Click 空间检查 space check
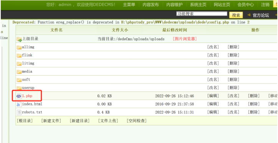This screenshot has width=278, height=143. 137,121
